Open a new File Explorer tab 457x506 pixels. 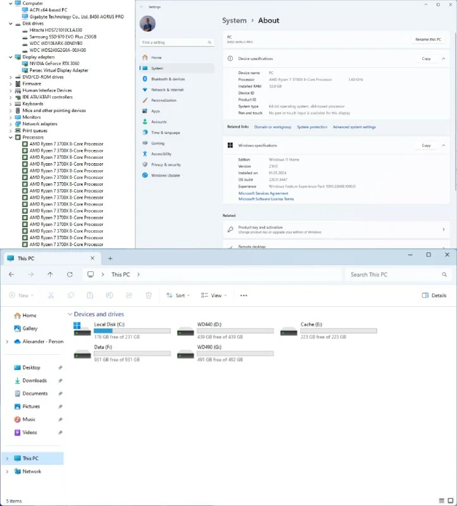point(110,259)
